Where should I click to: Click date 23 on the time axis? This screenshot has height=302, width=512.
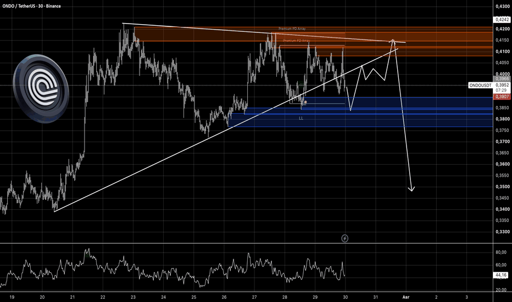pos(133,297)
